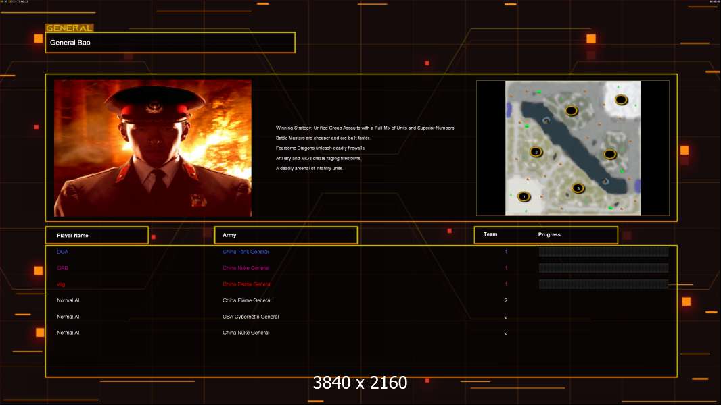Click the red player name under GRB
The width and height of the screenshot is (721, 405).
coord(61,284)
